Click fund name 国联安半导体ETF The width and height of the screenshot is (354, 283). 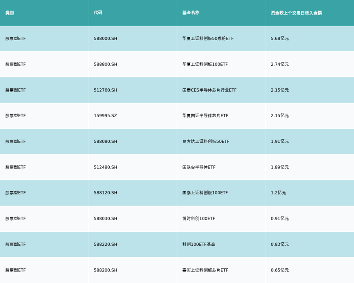click(199, 167)
